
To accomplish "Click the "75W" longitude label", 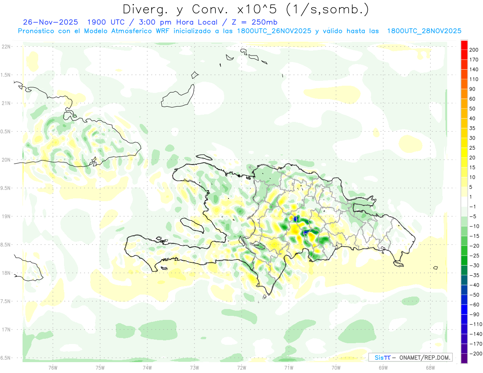I will click(100, 367).
